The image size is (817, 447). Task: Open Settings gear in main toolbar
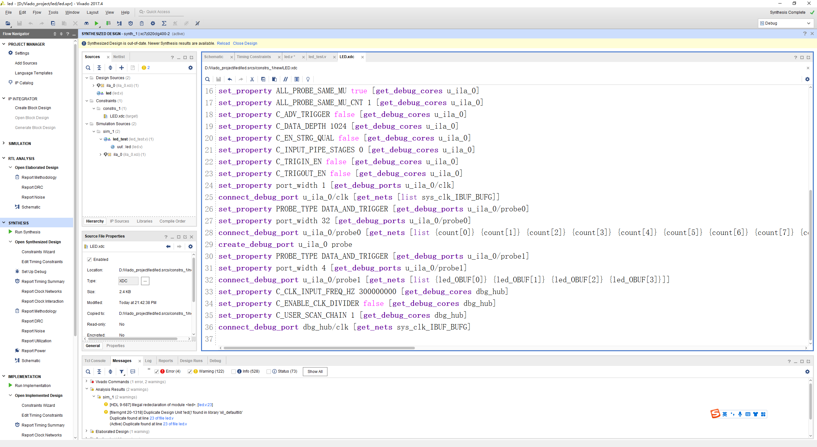[x=153, y=23]
